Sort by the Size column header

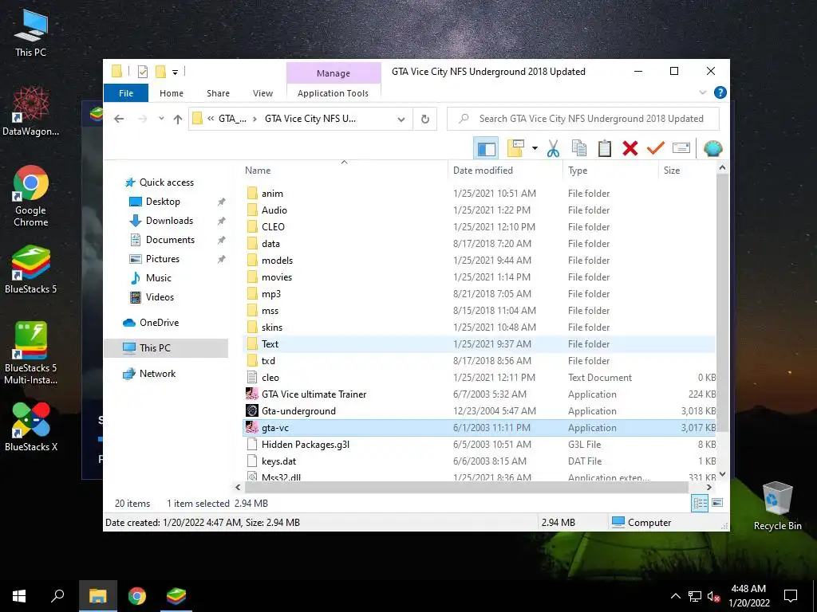point(687,171)
